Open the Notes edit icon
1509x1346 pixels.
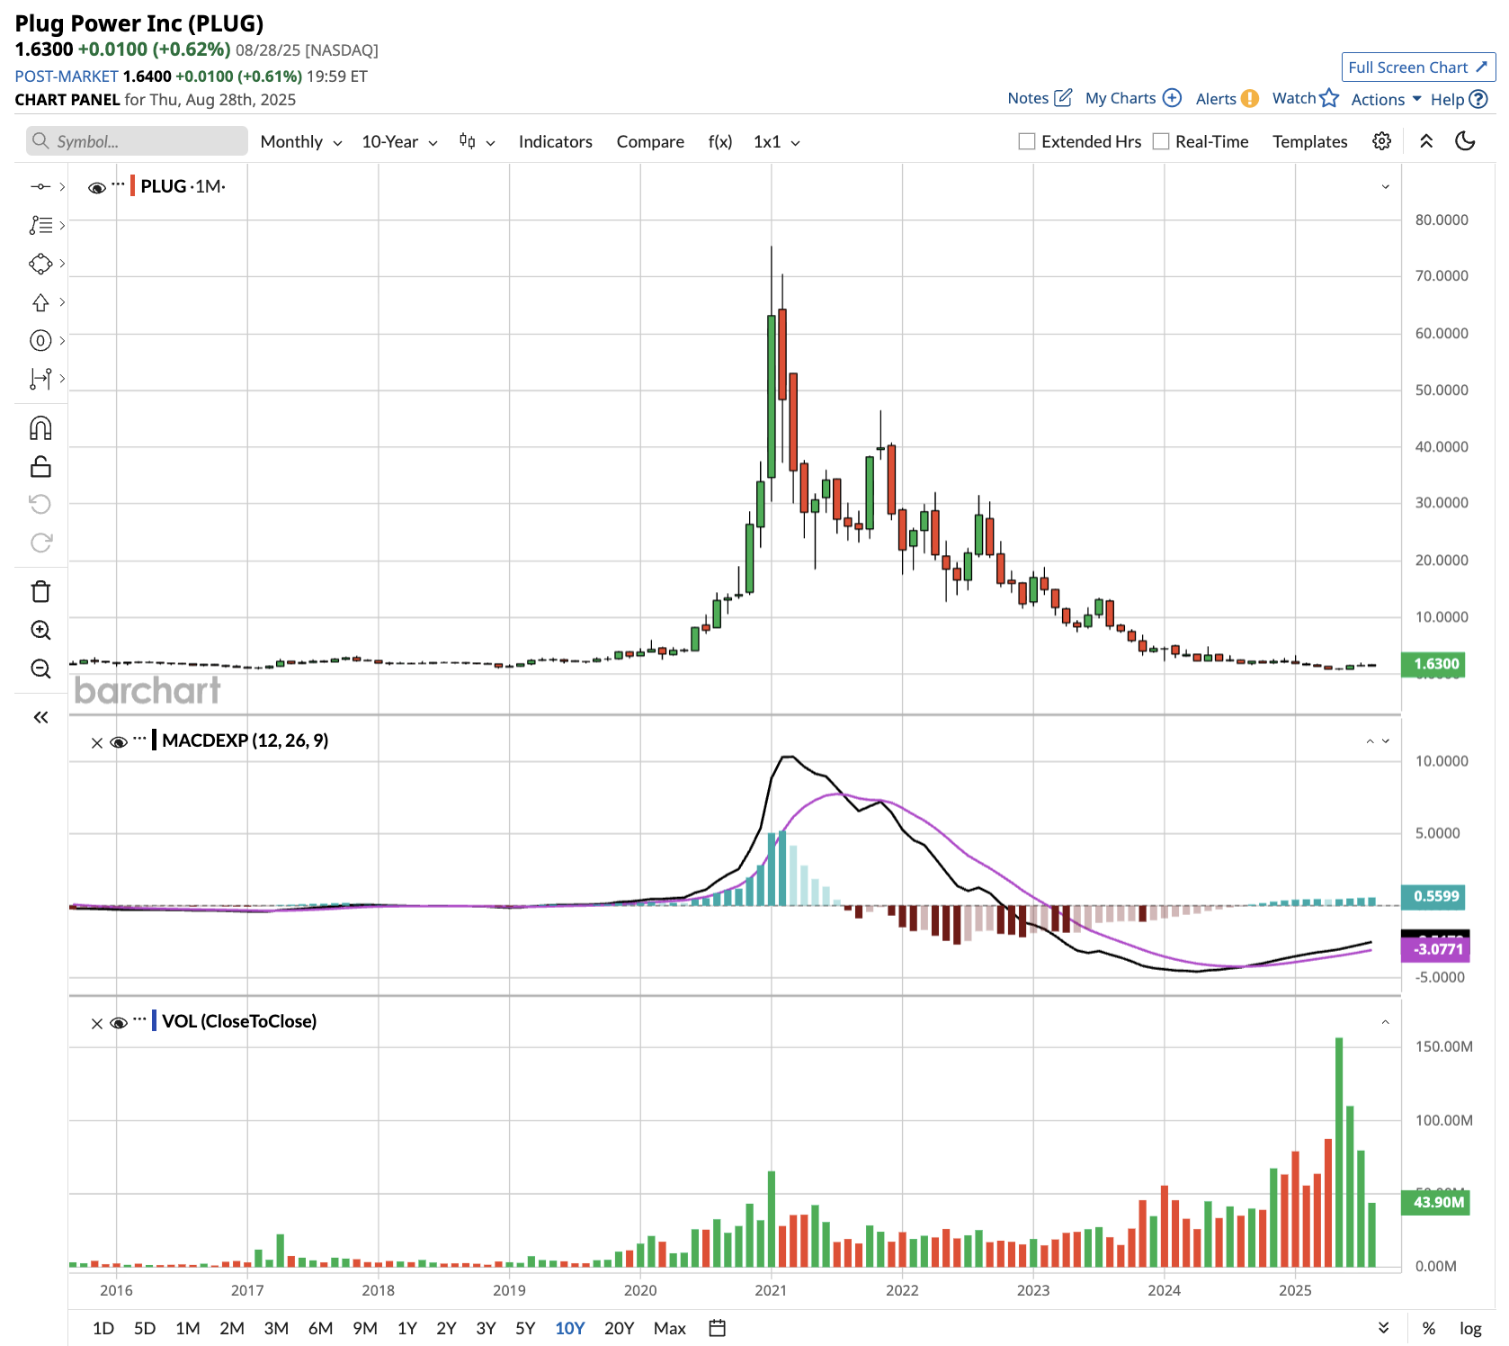click(x=1063, y=97)
